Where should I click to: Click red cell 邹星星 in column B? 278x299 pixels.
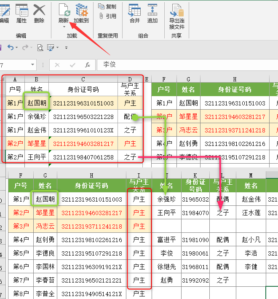(37, 143)
